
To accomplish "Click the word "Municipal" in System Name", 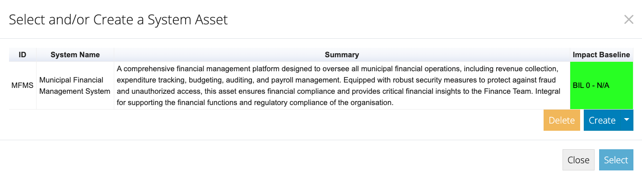I will pyautogui.click(x=56, y=80).
